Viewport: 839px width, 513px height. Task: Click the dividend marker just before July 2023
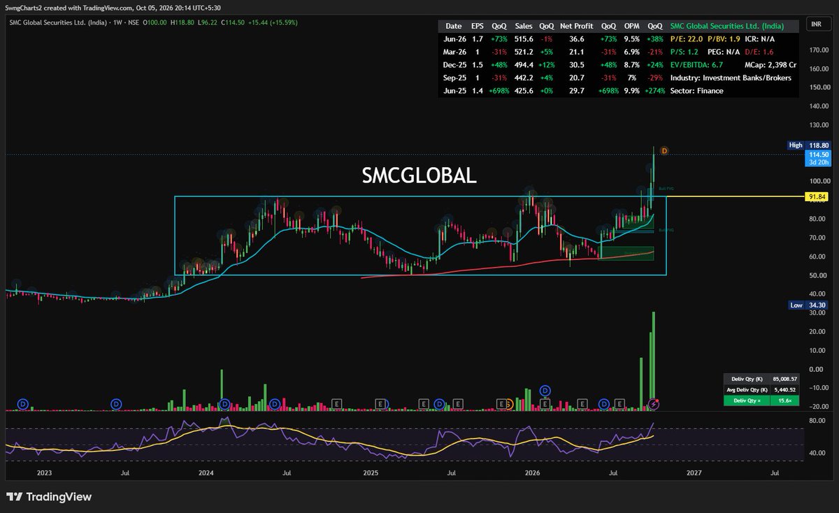click(x=117, y=403)
